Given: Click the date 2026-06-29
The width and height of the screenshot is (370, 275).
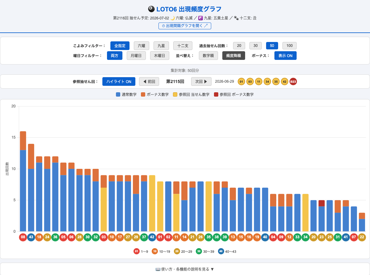Looking at the screenshot, I should (x=224, y=81).
